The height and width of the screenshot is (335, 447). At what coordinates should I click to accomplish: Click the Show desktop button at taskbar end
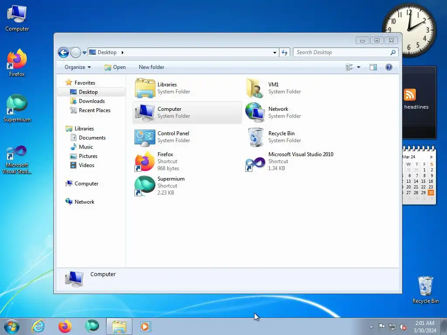[x=444, y=326]
